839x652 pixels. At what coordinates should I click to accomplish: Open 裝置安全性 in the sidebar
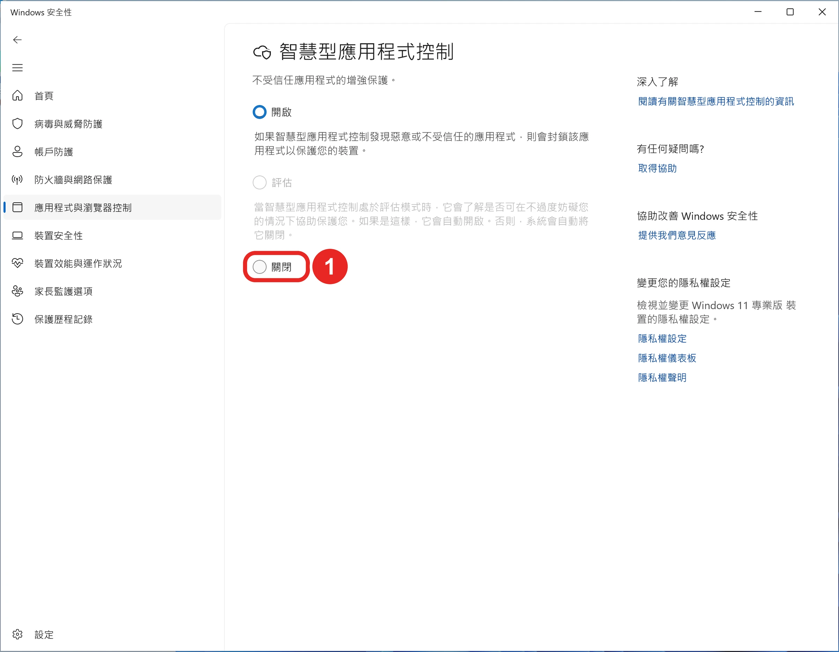(x=112, y=235)
